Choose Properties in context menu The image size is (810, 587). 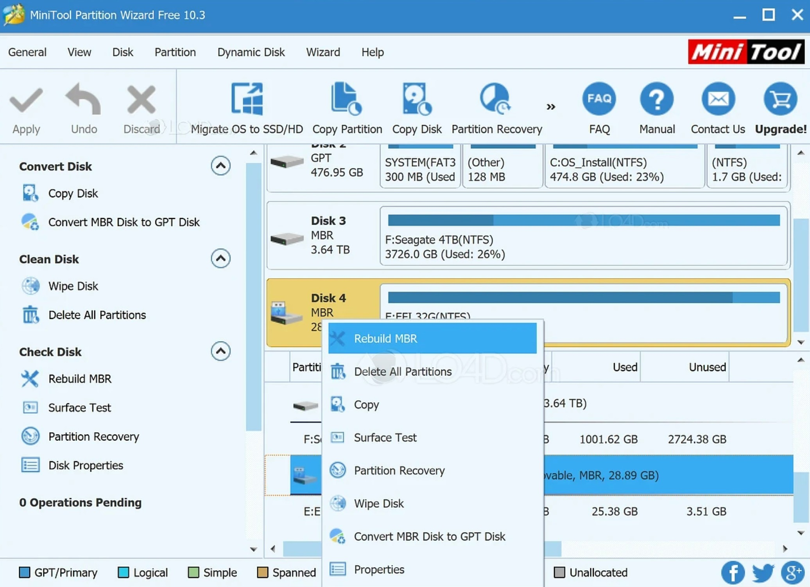click(x=432, y=569)
